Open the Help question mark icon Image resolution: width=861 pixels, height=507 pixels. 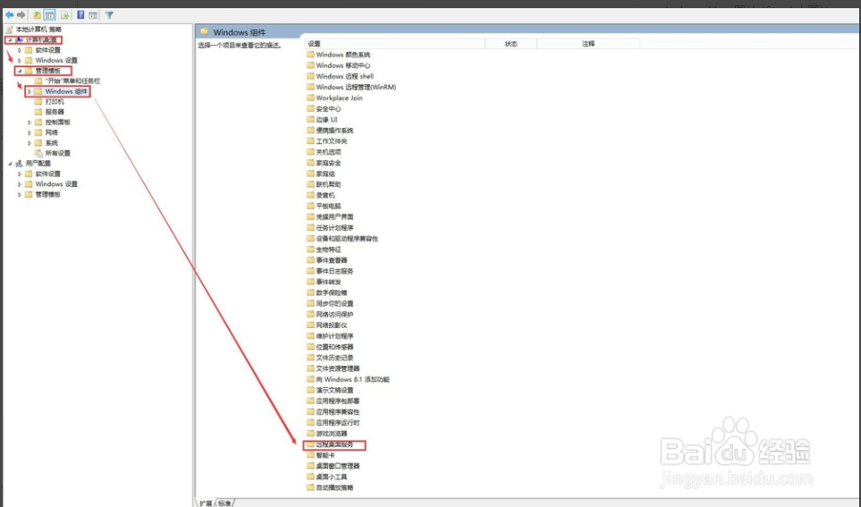coord(80,15)
